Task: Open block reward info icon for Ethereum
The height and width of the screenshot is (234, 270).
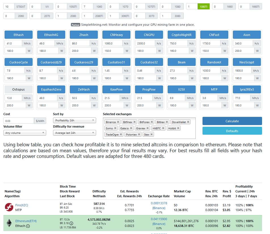Action: click(x=71, y=223)
